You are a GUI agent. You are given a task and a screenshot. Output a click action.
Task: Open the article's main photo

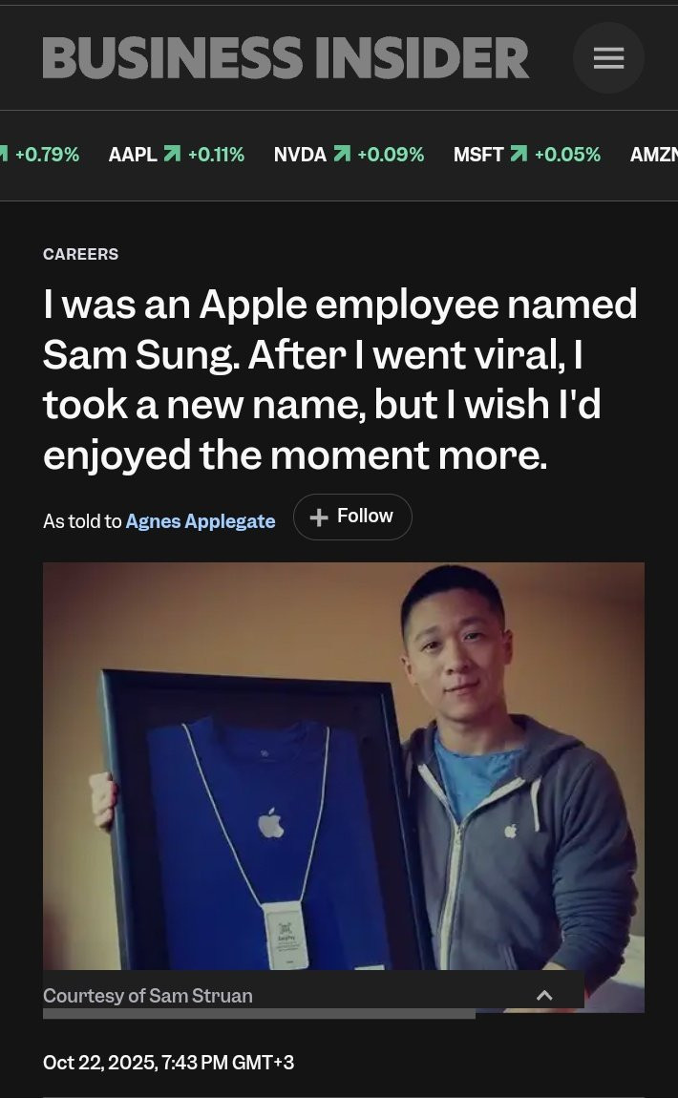(343, 767)
